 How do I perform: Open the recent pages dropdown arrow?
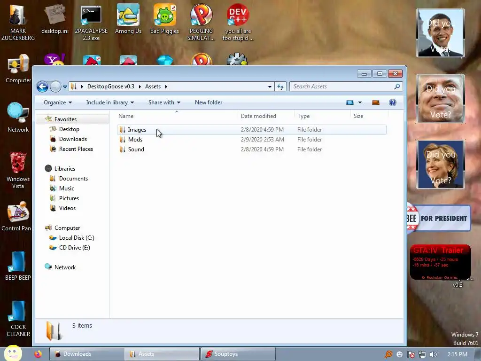tap(65, 87)
